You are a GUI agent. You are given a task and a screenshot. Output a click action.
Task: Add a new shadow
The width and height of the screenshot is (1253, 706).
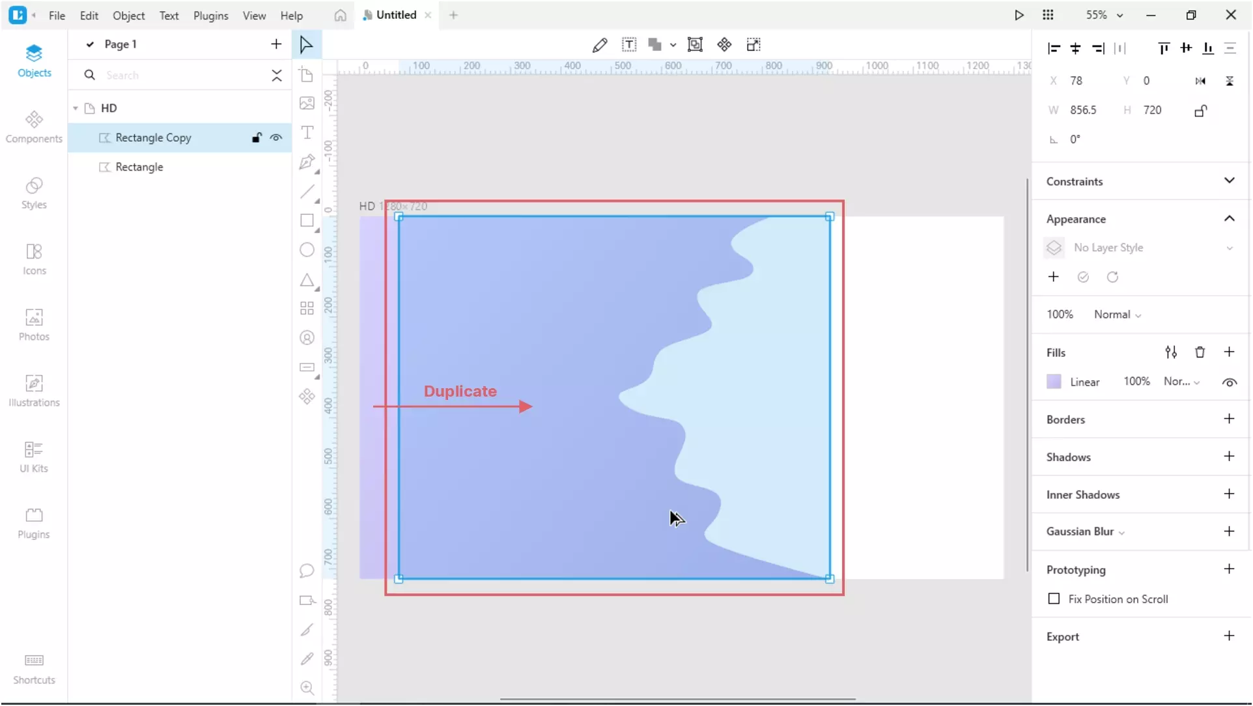tap(1229, 457)
